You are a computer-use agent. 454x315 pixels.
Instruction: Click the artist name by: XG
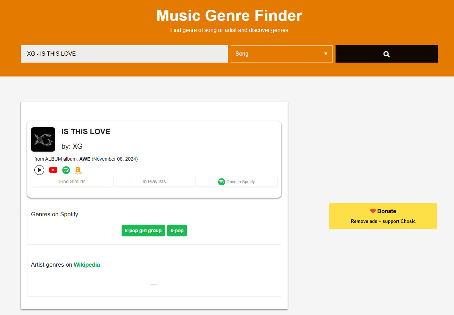click(72, 146)
